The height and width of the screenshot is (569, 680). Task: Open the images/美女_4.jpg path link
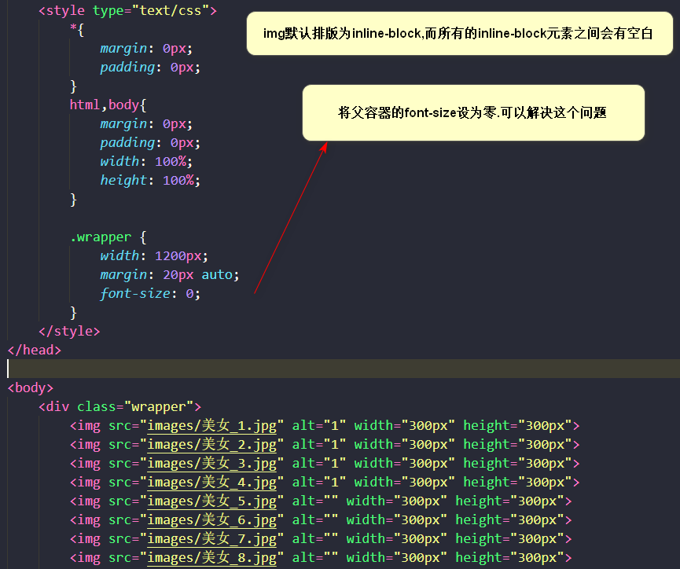point(211,482)
